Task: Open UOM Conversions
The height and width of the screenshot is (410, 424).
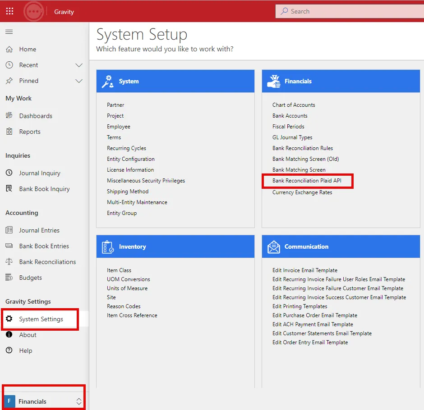Action: 129,279
